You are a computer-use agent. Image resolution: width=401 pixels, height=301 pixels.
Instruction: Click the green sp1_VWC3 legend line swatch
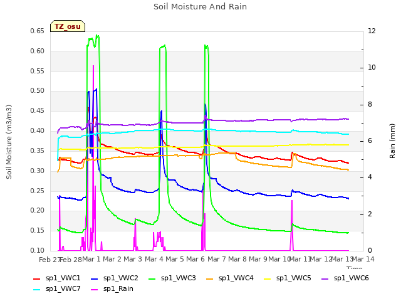tap(152, 279)
